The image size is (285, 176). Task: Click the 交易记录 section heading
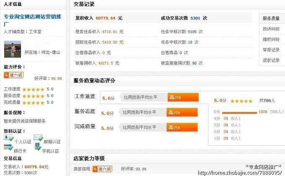(x=84, y=4)
